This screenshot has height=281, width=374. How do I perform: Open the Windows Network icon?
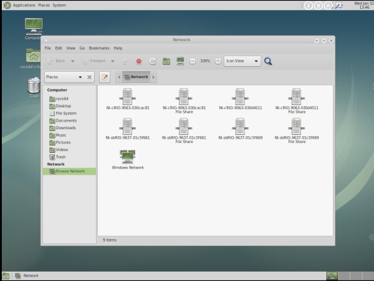(x=128, y=160)
